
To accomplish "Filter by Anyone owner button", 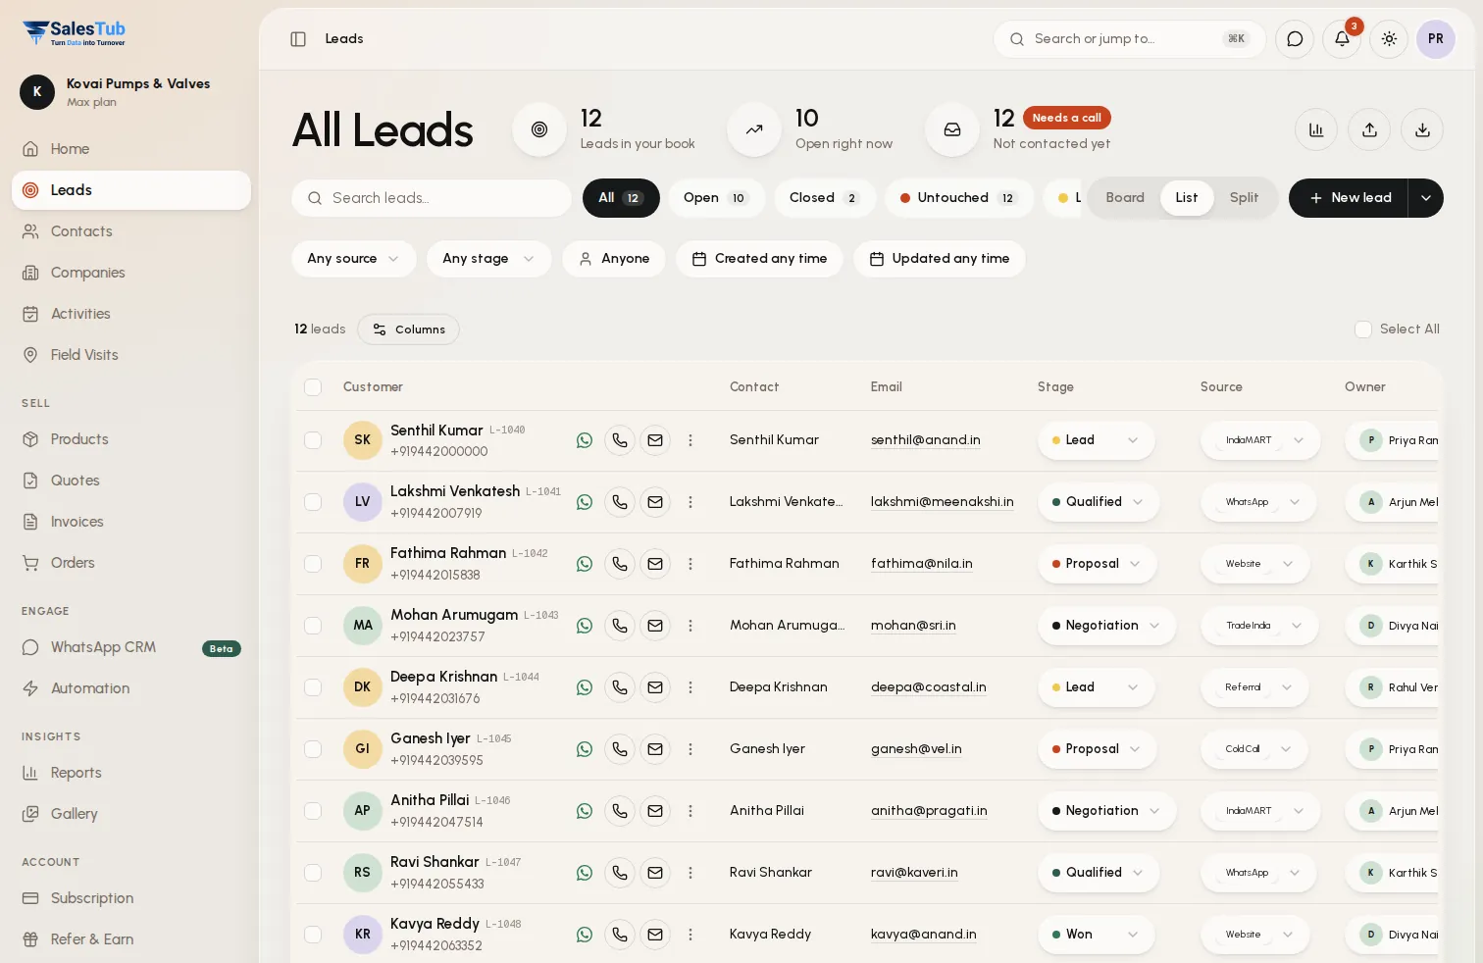I will pos(614,259).
